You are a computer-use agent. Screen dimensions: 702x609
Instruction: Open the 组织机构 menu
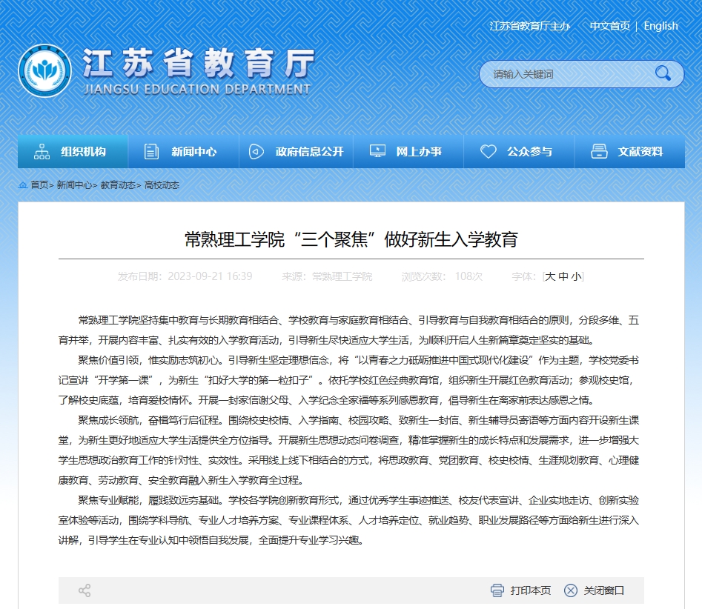(x=73, y=152)
